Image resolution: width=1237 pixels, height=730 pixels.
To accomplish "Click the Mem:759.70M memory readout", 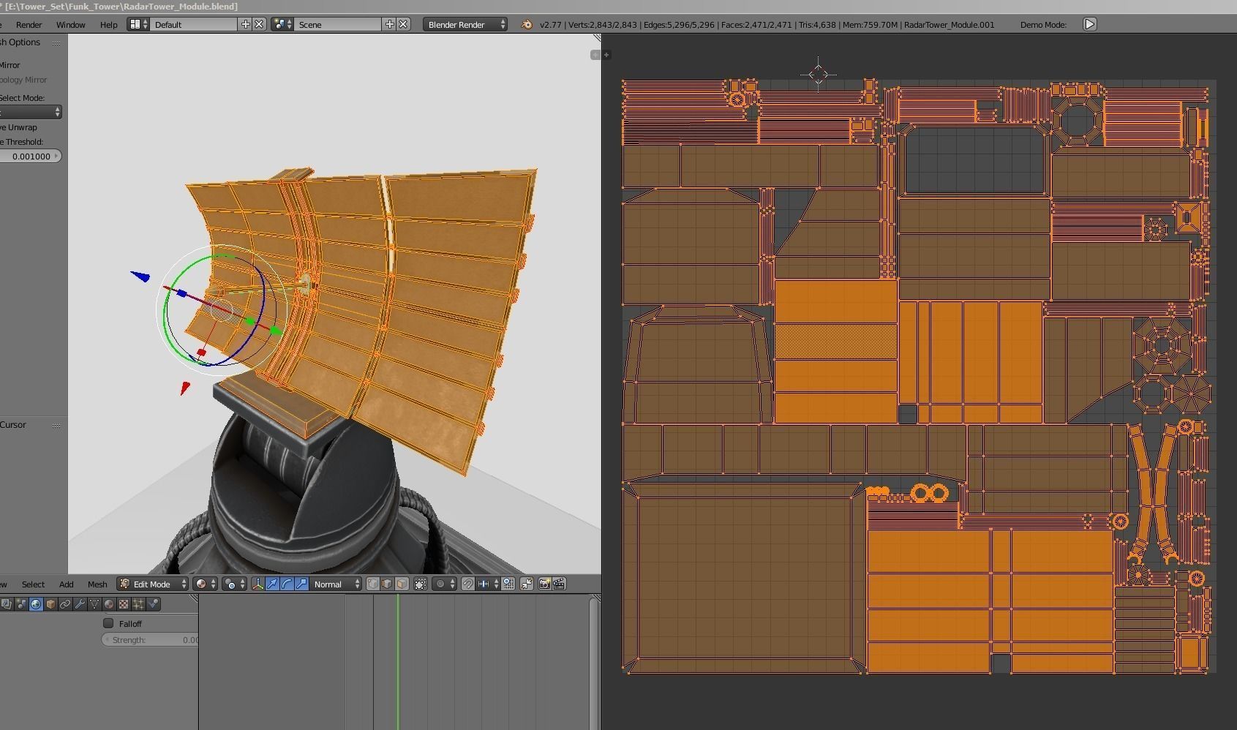I will click(x=871, y=25).
